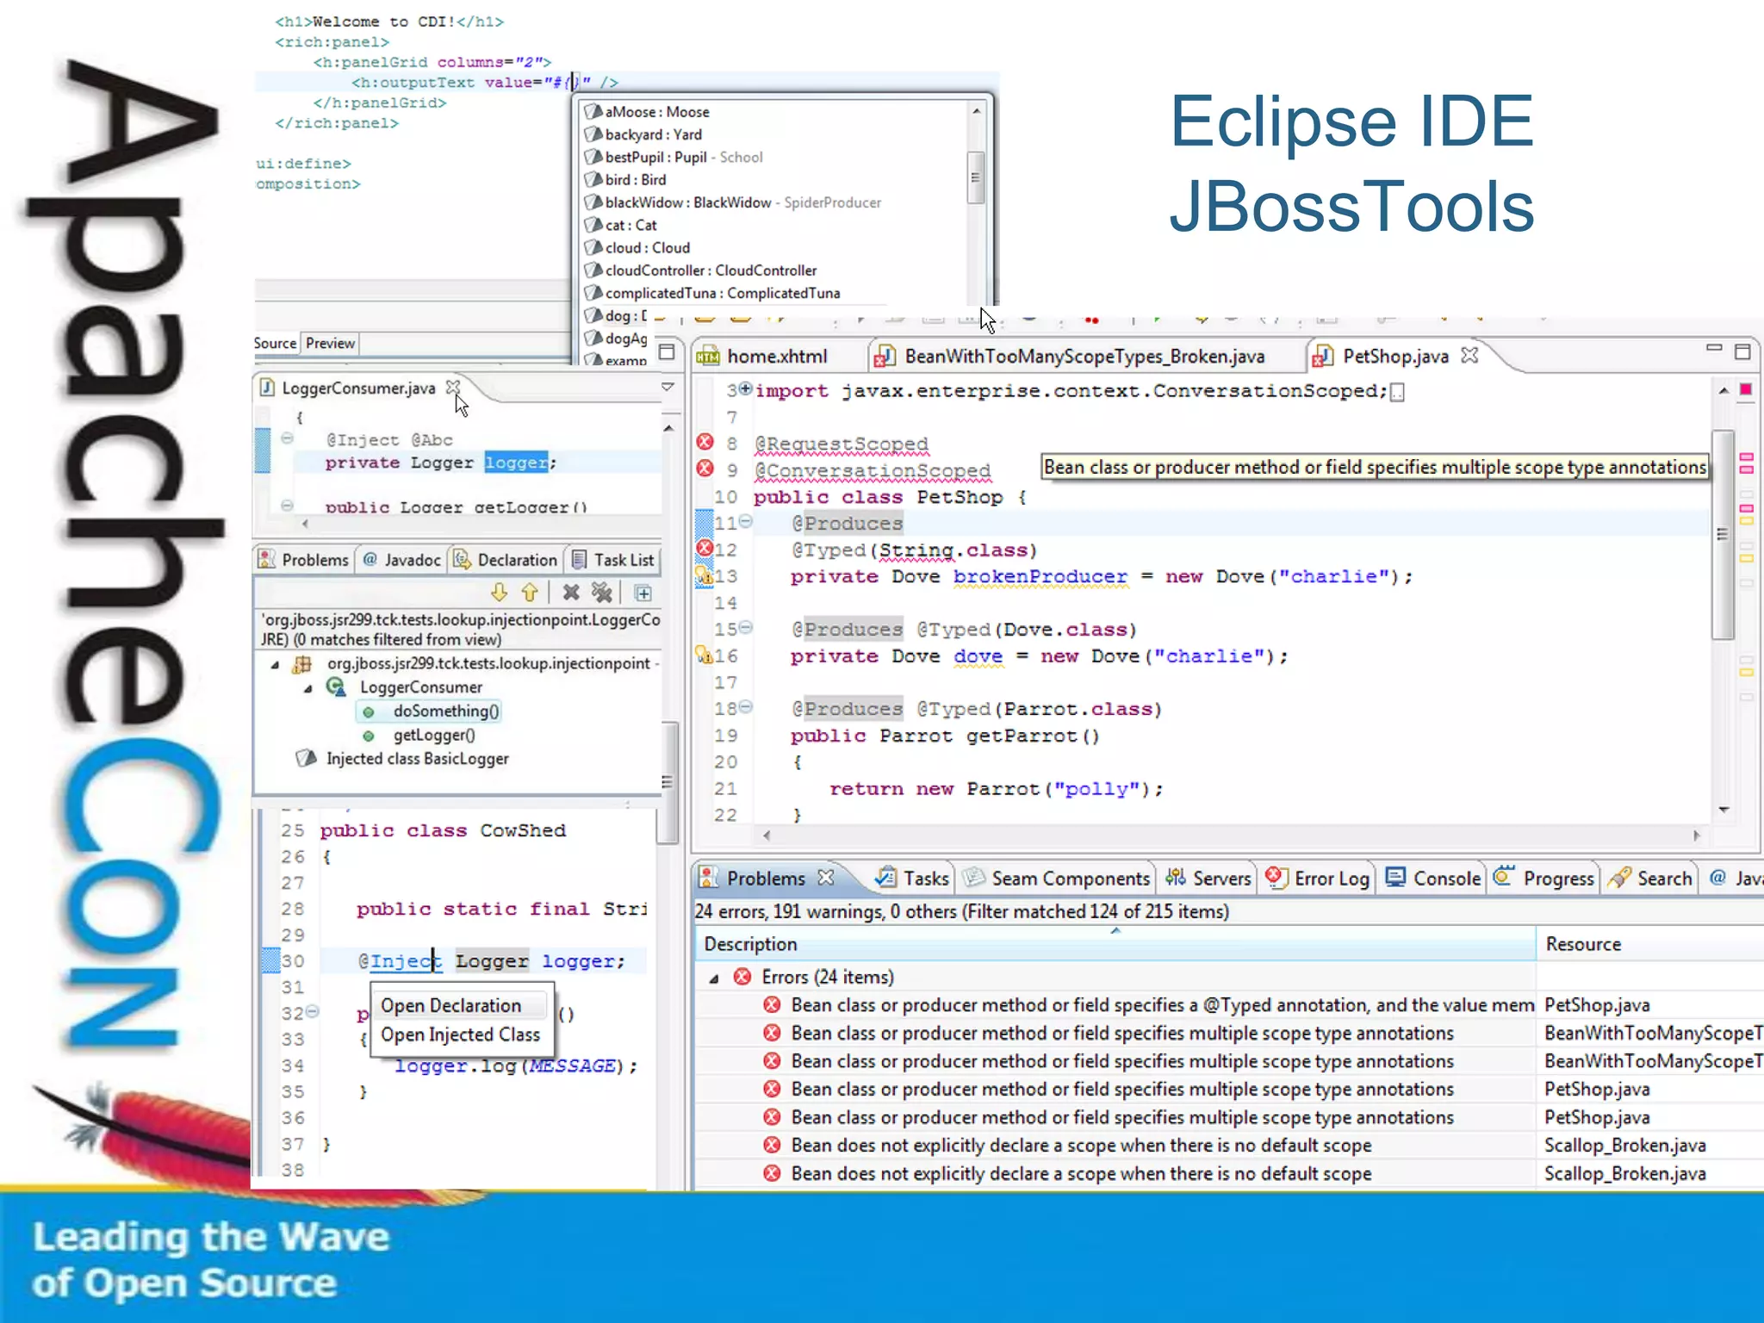The width and height of the screenshot is (1764, 1323).
Task: Choose Open Injected Class from popup
Action: click(x=460, y=1034)
